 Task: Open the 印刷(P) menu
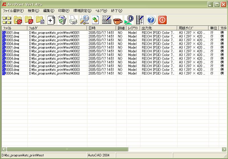click(x=64, y=11)
